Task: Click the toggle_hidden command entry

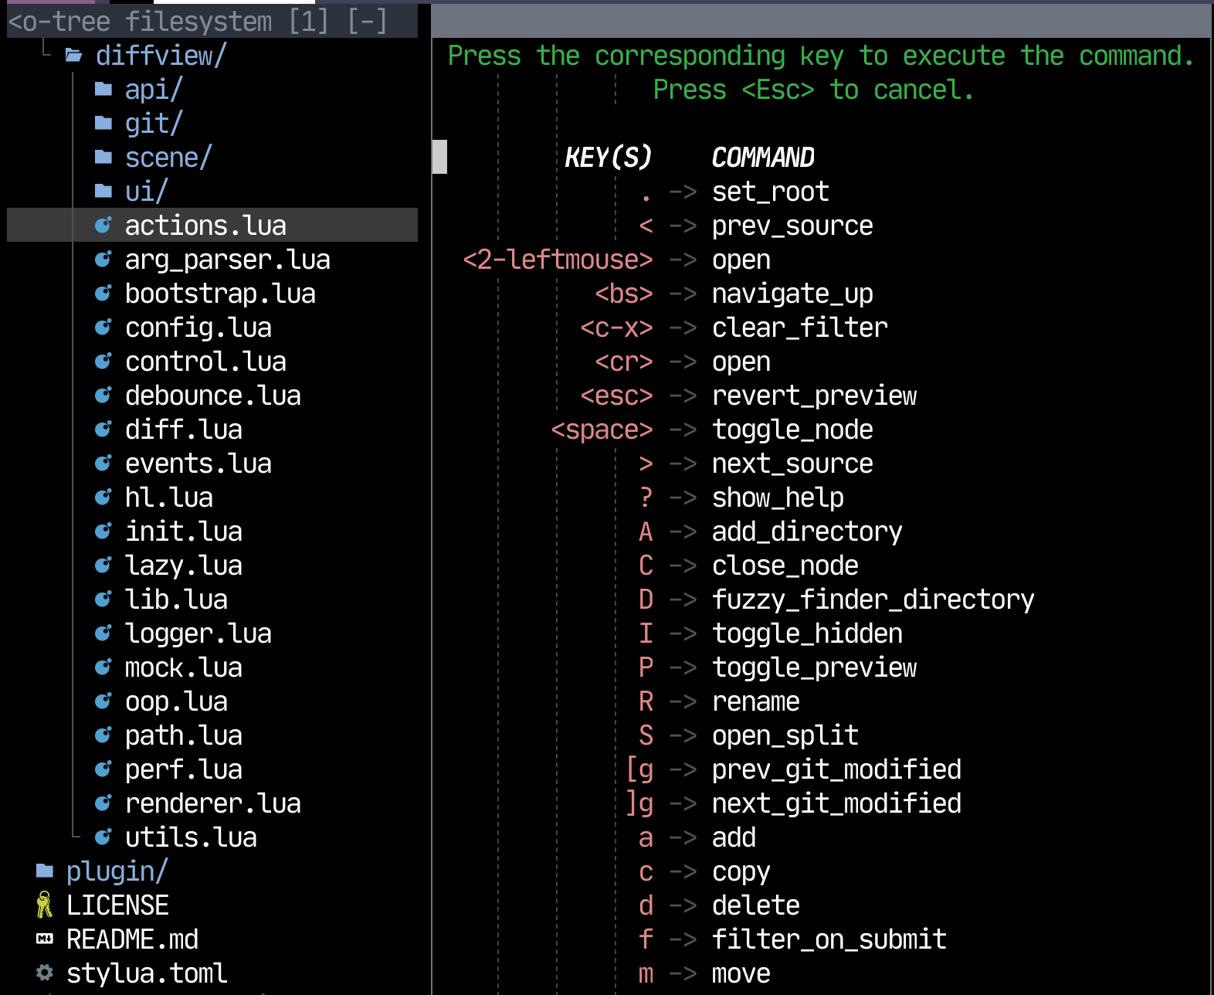Action: [x=807, y=633]
